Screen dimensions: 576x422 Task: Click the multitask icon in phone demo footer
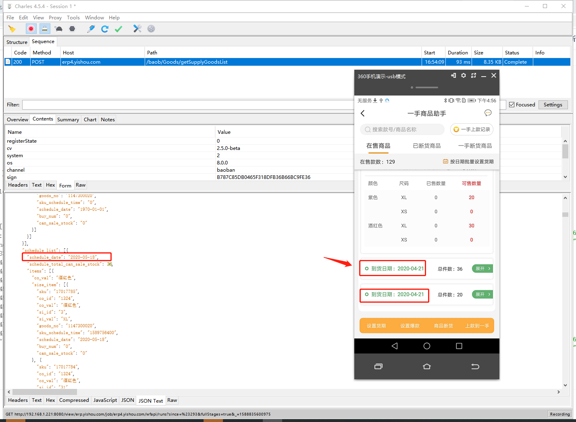[378, 366]
